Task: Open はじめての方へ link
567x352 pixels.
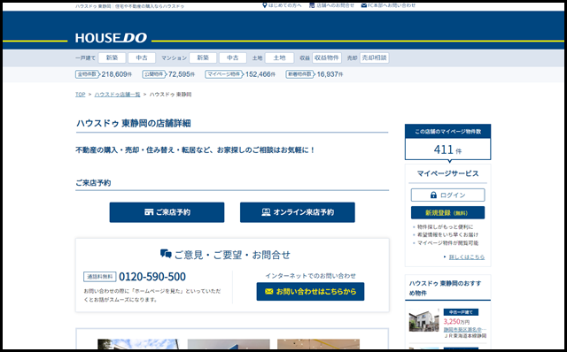Action: (284, 5)
